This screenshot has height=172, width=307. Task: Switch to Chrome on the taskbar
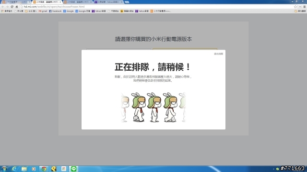pyautogui.click(x=44, y=169)
